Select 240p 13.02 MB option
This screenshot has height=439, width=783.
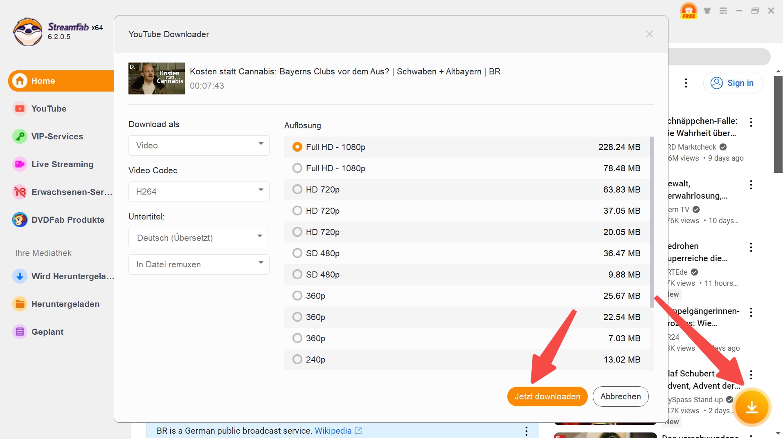click(x=467, y=360)
